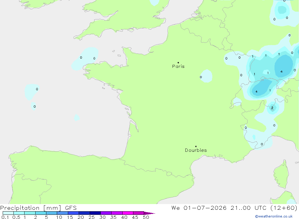299x219 pixels.
Task: Pick the 0.1–0.5 mm legend swatch
Action: [8, 213]
